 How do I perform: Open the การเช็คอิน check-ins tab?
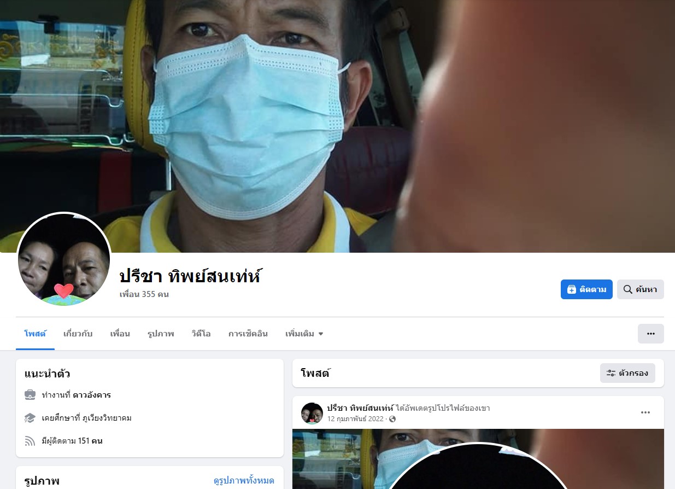[248, 334]
